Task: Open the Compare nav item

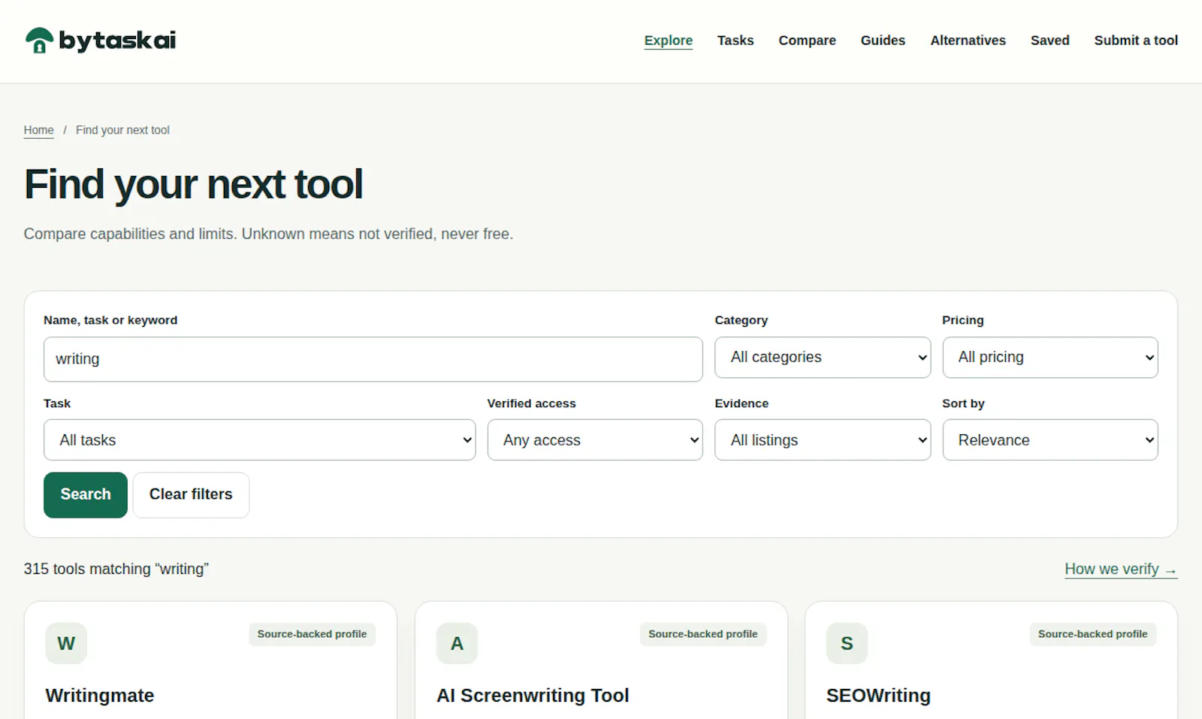Action: tap(807, 41)
